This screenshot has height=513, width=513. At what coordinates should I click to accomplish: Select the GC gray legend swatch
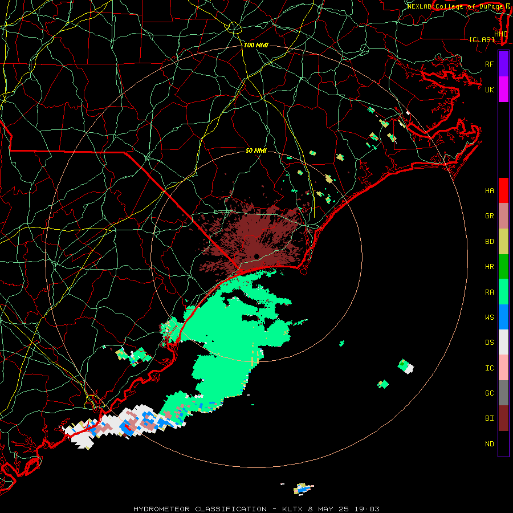pyautogui.click(x=503, y=393)
